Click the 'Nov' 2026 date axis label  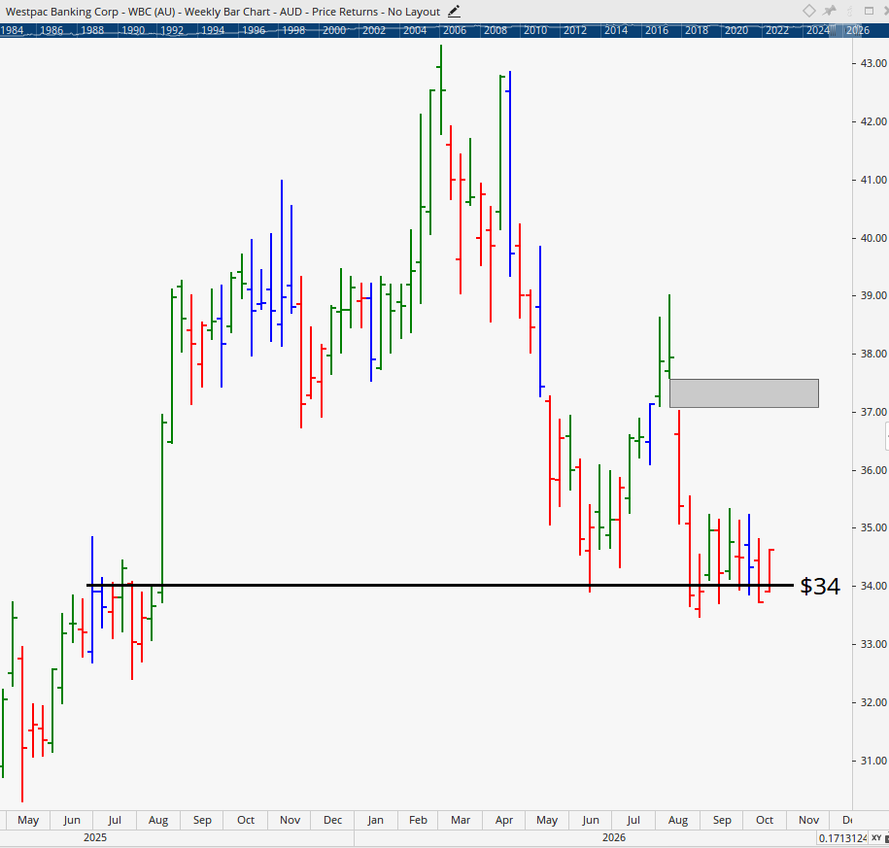[x=808, y=820]
